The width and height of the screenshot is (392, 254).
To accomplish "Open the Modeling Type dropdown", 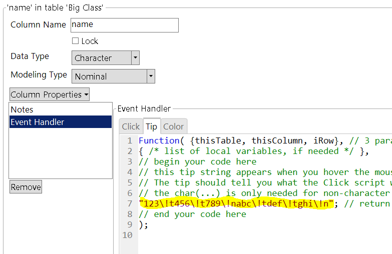I will (x=113, y=76).
